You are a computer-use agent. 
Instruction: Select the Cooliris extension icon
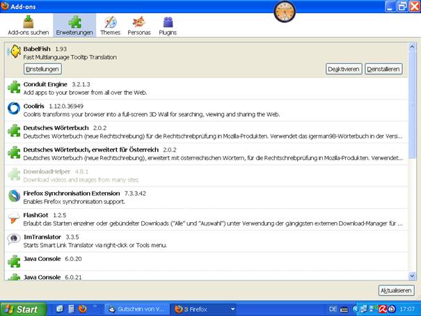coord(13,109)
